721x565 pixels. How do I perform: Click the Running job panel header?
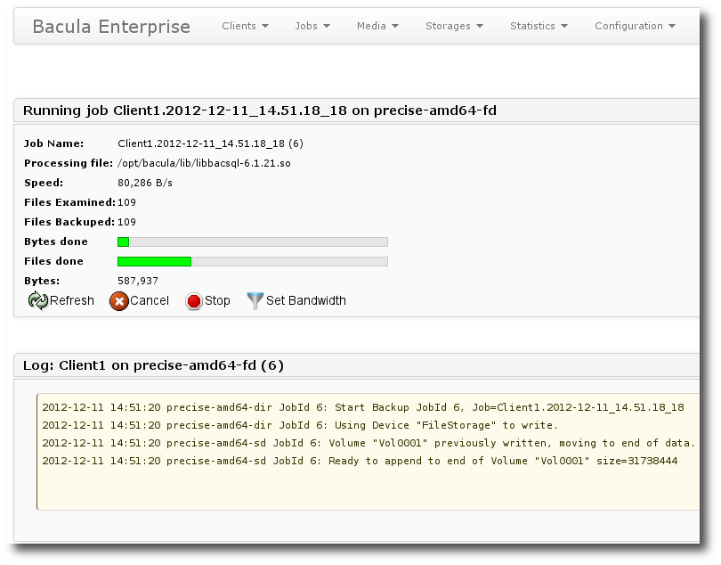tap(357, 111)
